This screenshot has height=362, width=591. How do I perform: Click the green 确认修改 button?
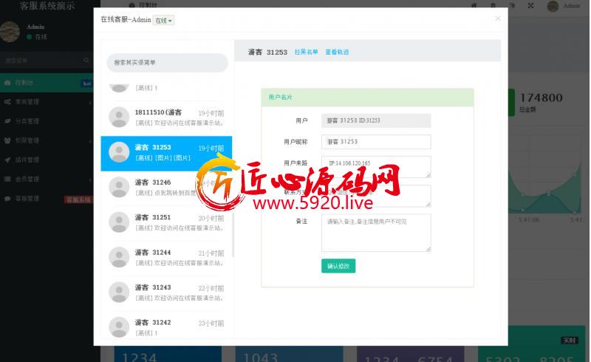coord(338,266)
